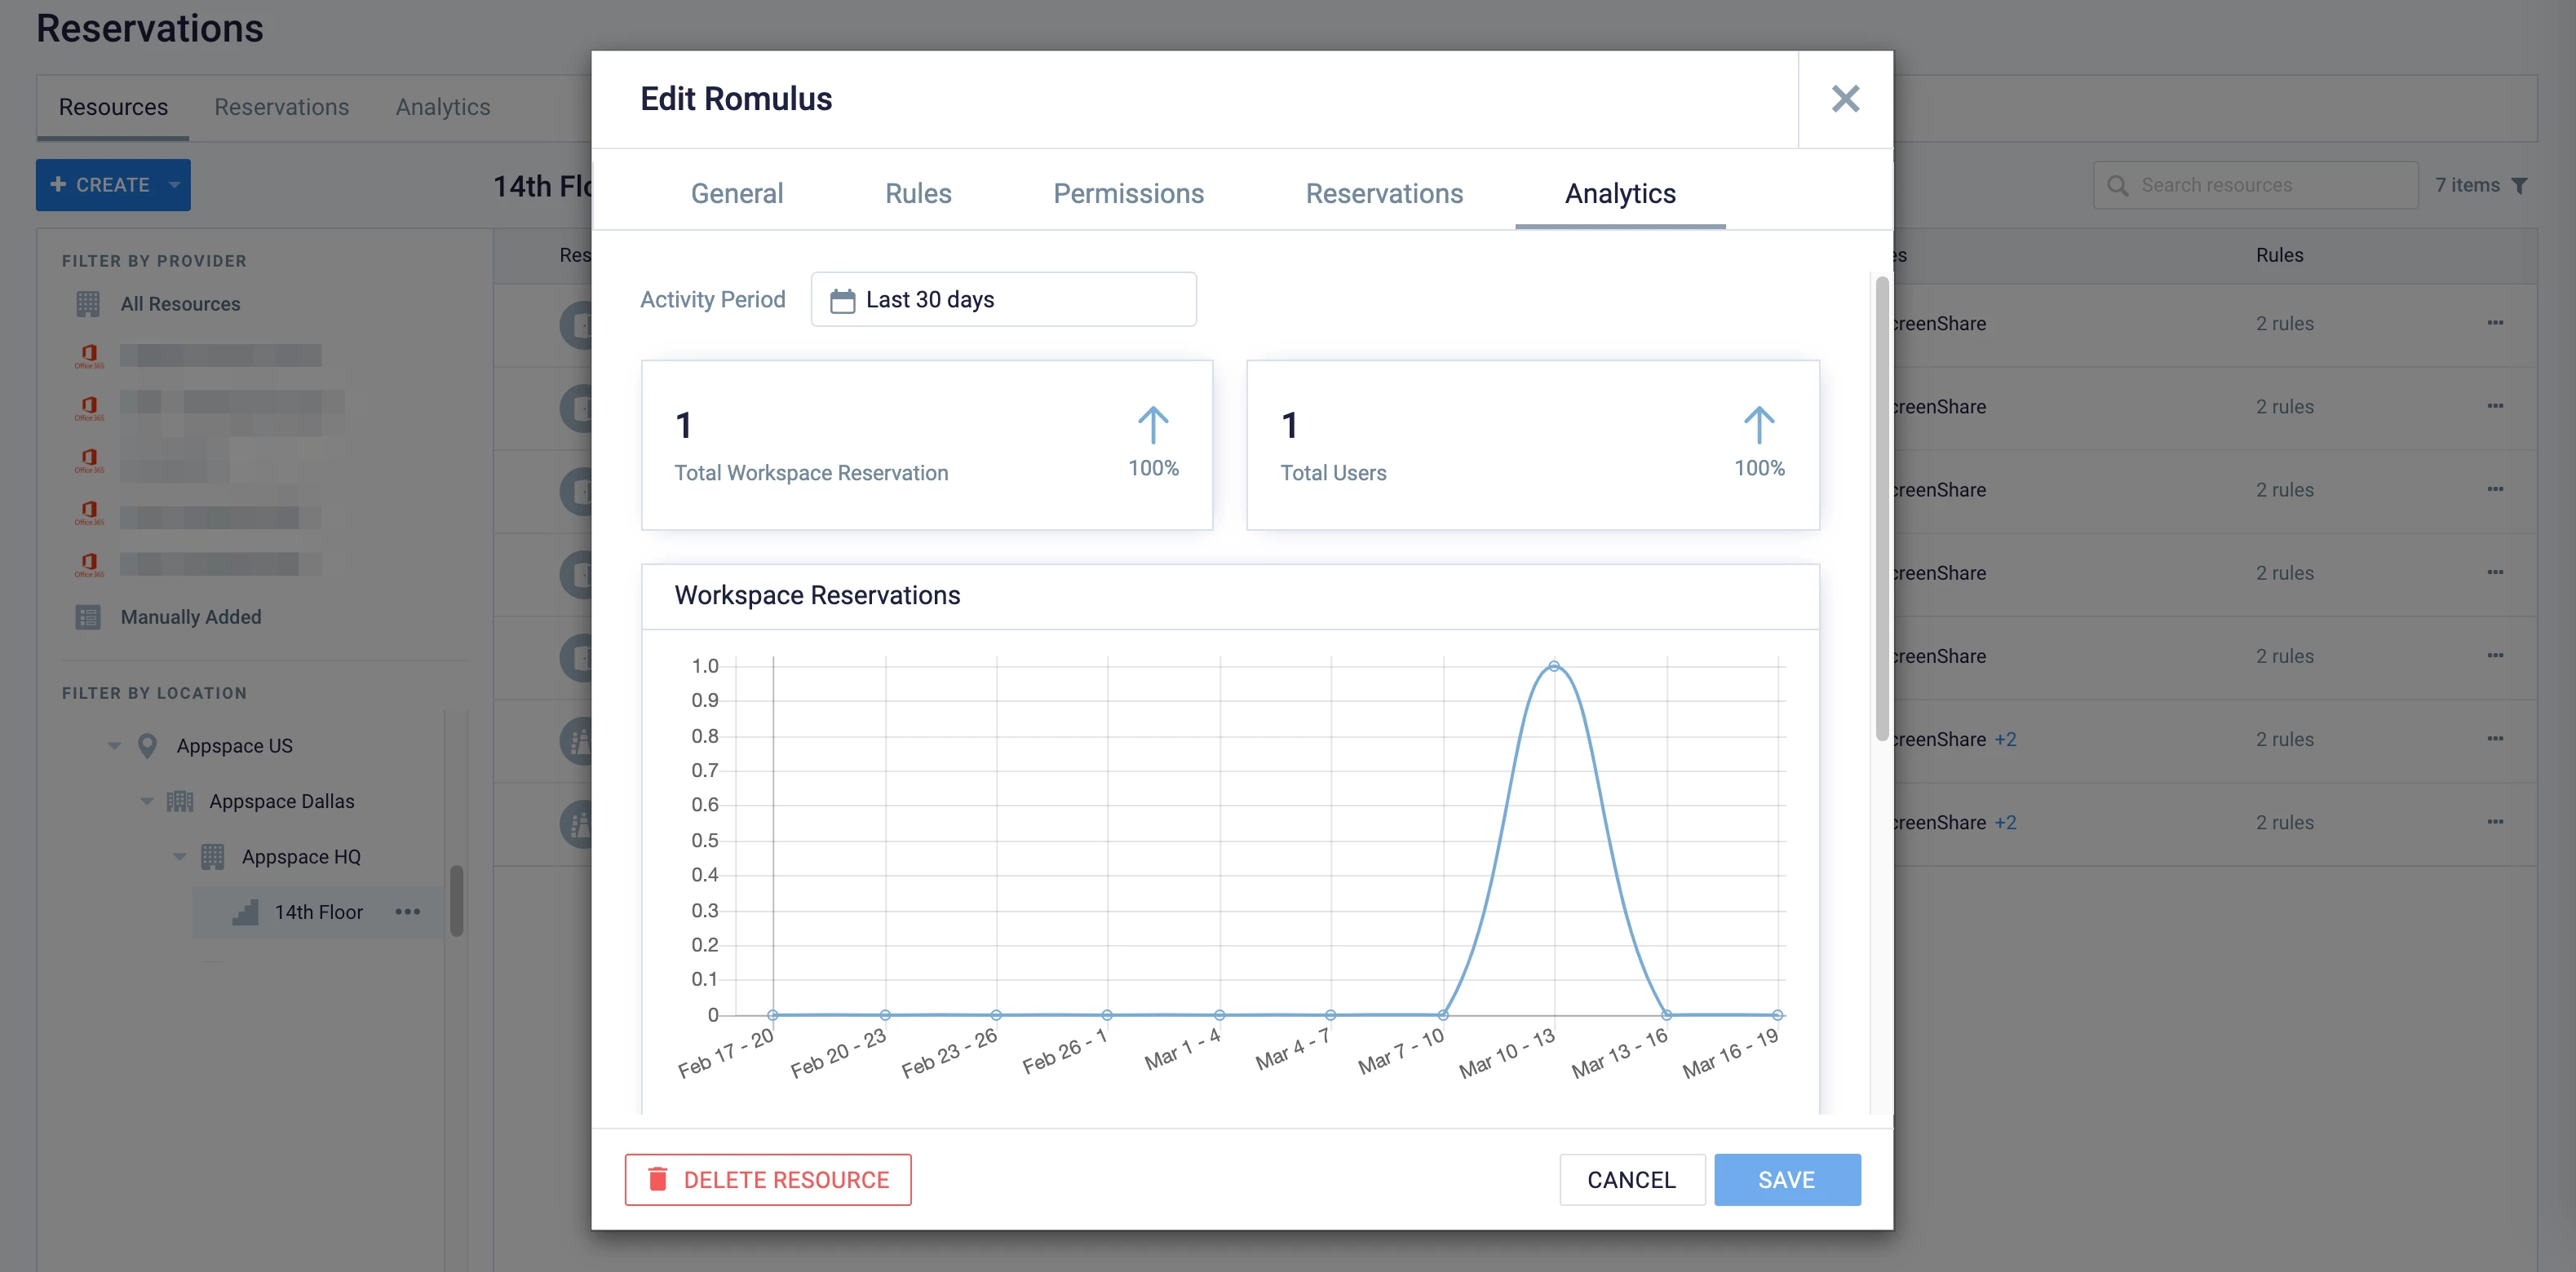Viewport: 2576px width, 1272px height.
Task: Click the All Resources grid icon
Action: (x=88, y=304)
